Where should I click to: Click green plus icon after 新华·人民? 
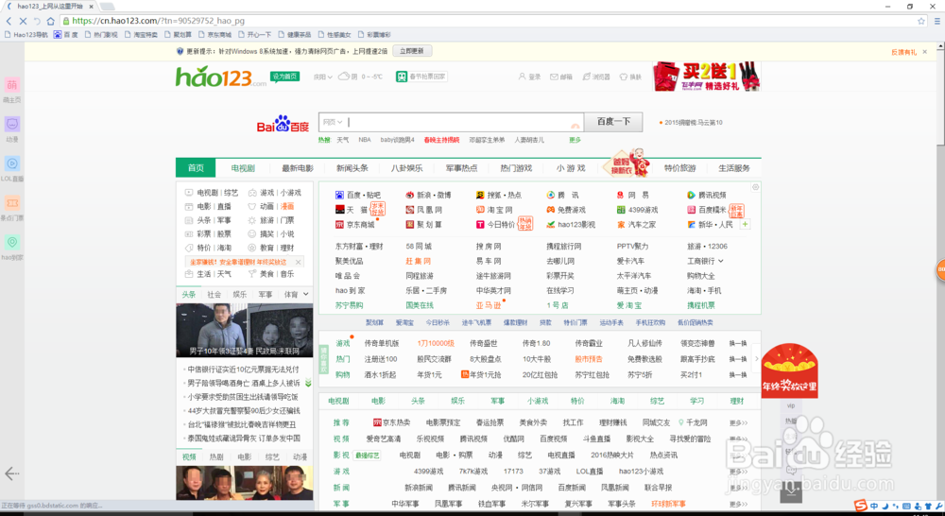[x=746, y=224]
